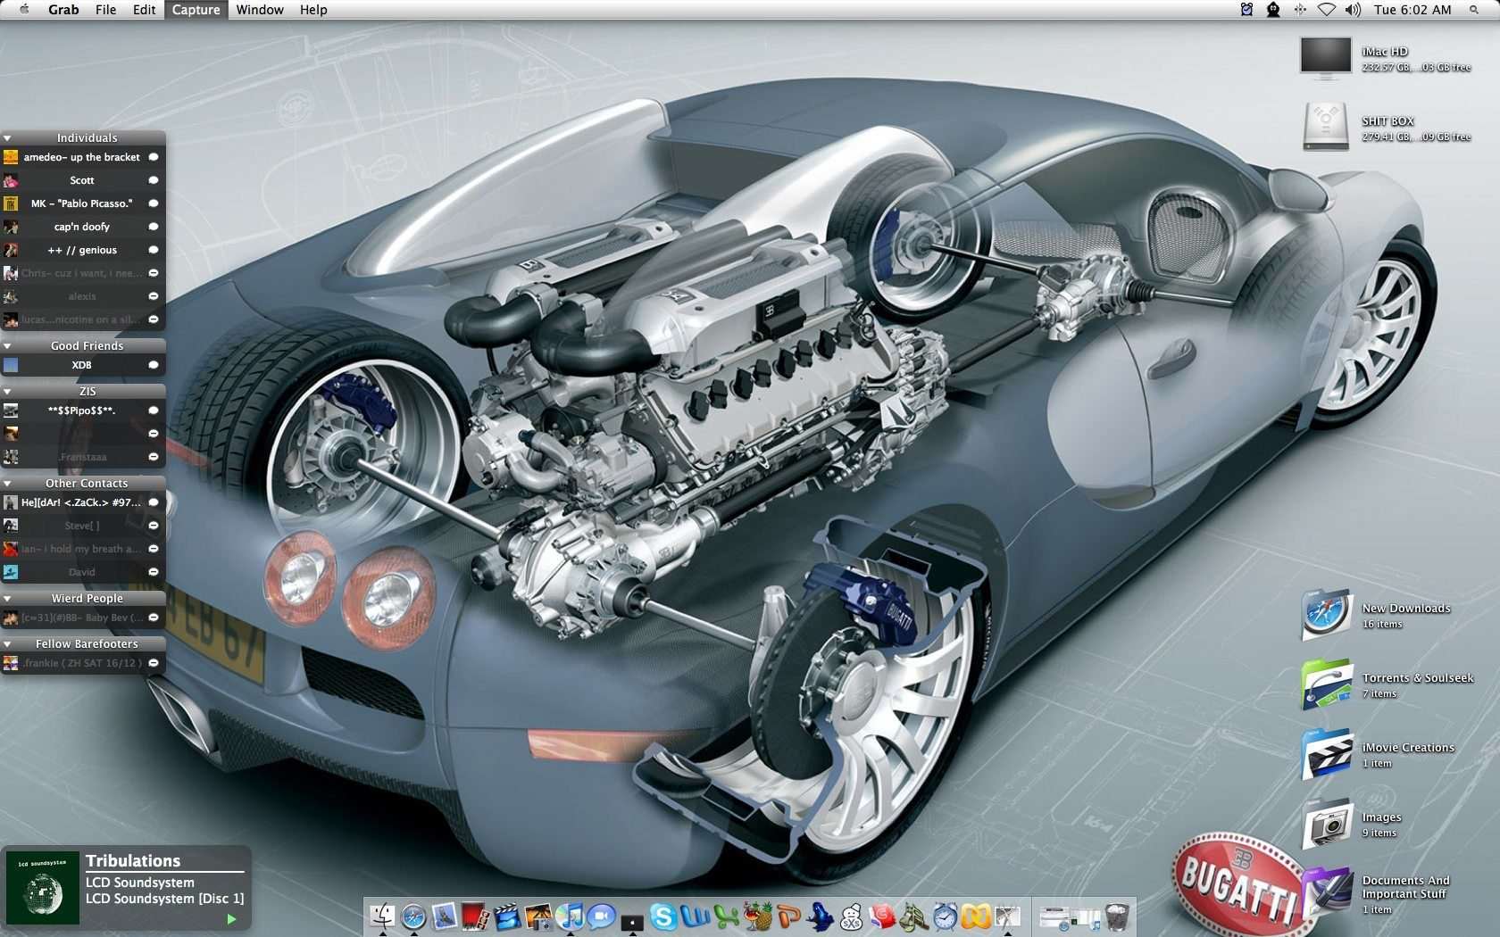Image resolution: width=1500 pixels, height=937 pixels.
Task: Select contact "cap'n doofy"
Action: 83,227
